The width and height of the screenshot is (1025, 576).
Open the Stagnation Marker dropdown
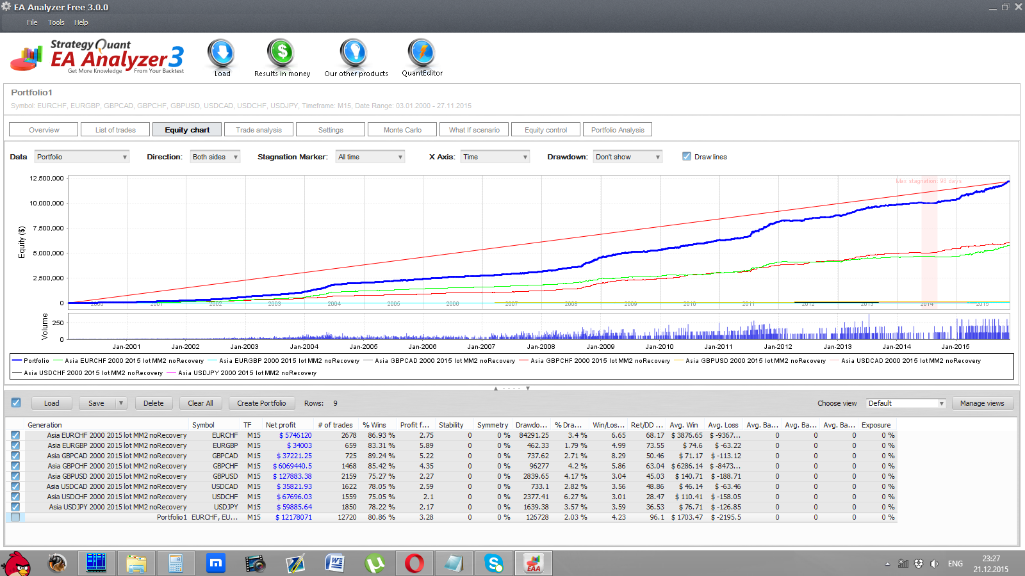[x=370, y=157]
